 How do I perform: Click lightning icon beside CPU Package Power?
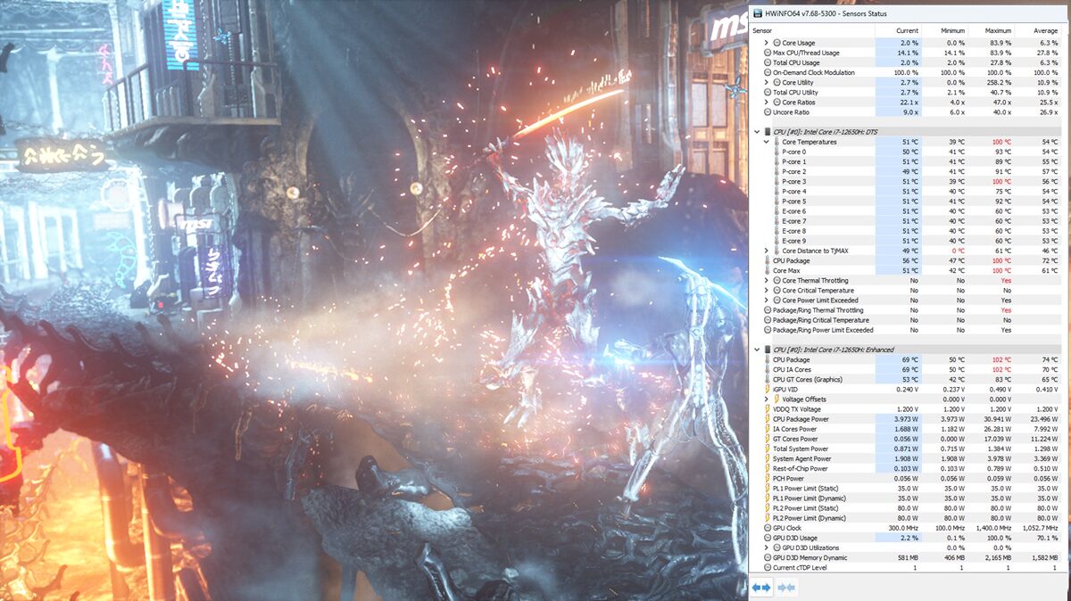click(768, 419)
